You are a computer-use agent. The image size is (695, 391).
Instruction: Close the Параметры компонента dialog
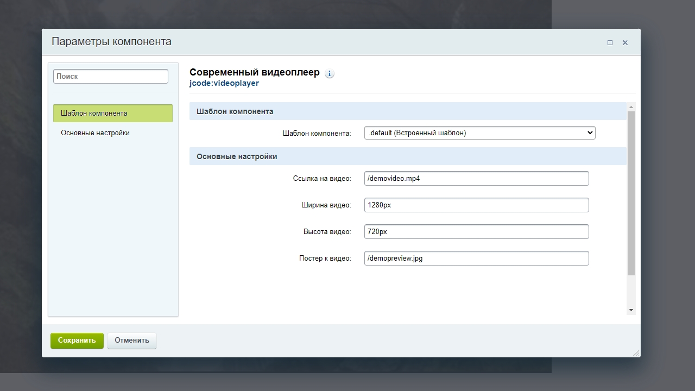coord(625,42)
